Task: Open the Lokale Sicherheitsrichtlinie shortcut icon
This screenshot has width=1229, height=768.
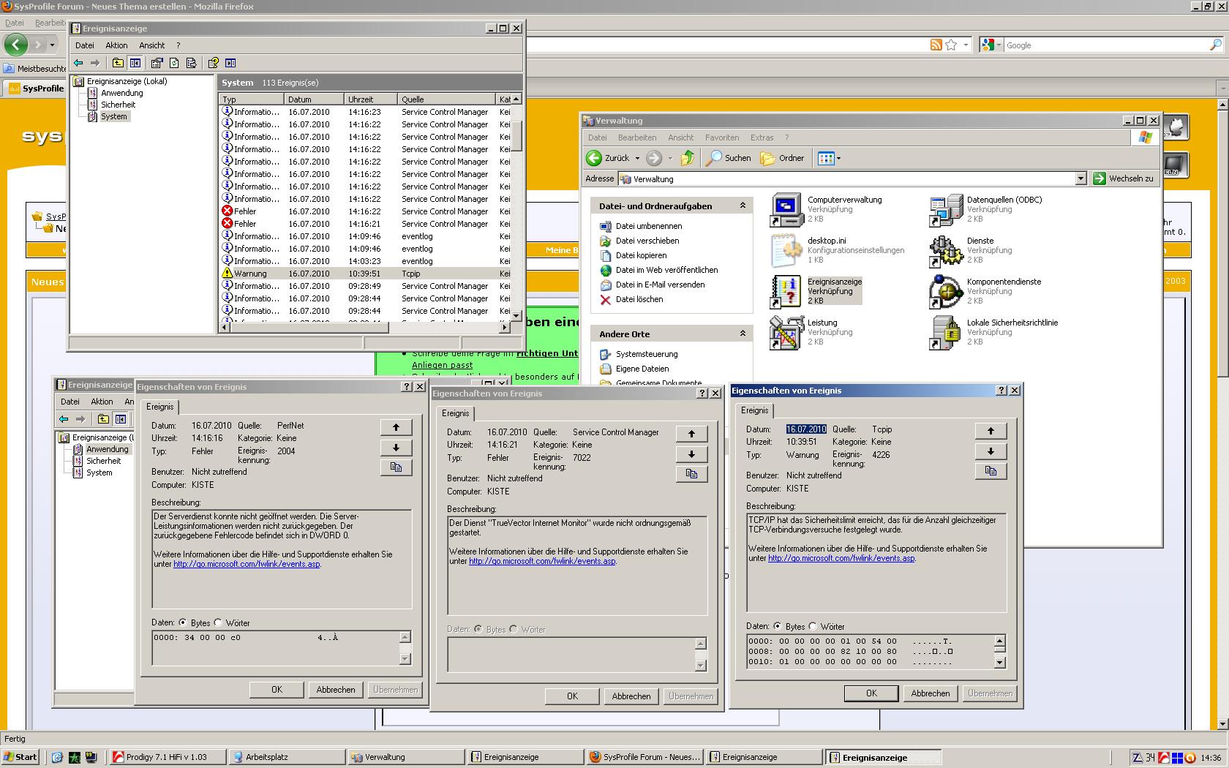Action: [x=946, y=334]
